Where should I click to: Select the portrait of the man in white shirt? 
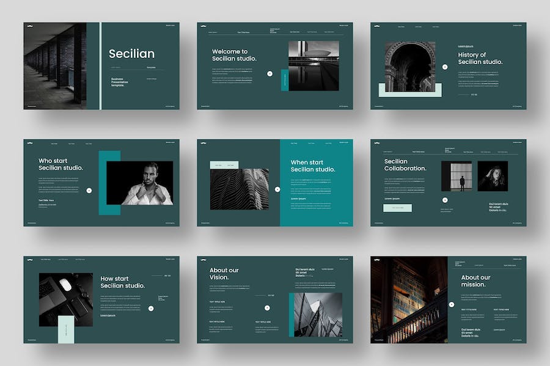coord(139,183)
